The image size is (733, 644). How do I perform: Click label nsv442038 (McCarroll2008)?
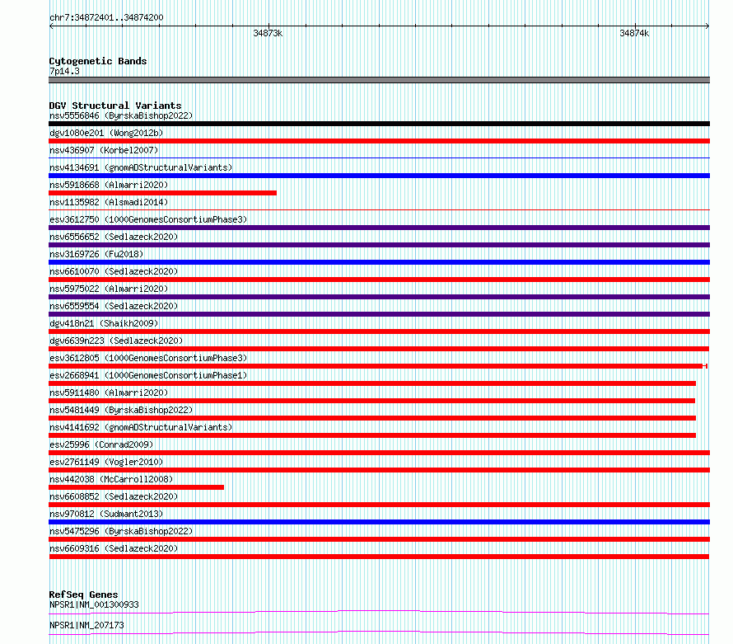111,479
